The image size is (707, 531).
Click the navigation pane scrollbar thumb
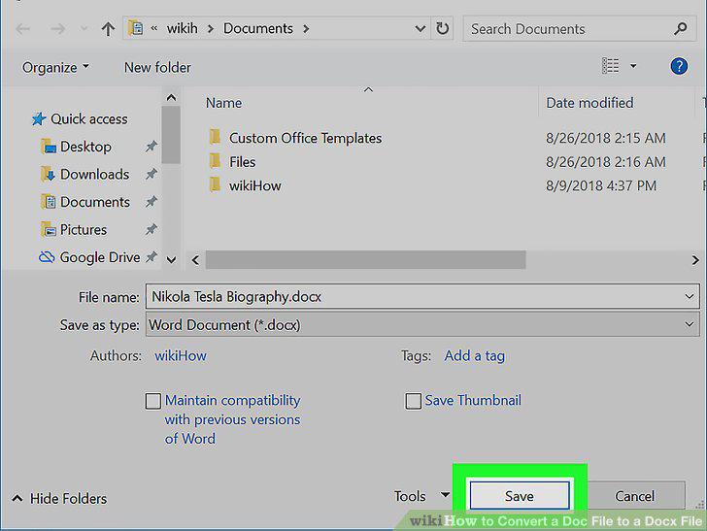pyautogui.click(x=171, y=135)
